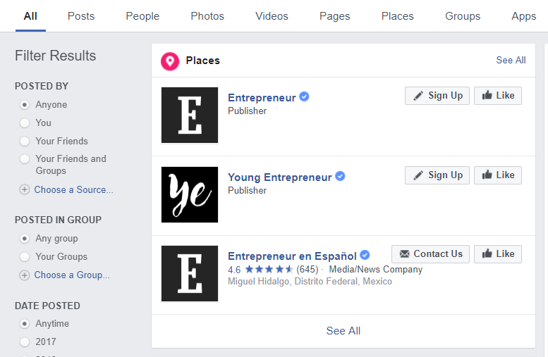Expand the 'Choose a Source...' option
This screenshot has height=357, width=548.
coord(73,189)
